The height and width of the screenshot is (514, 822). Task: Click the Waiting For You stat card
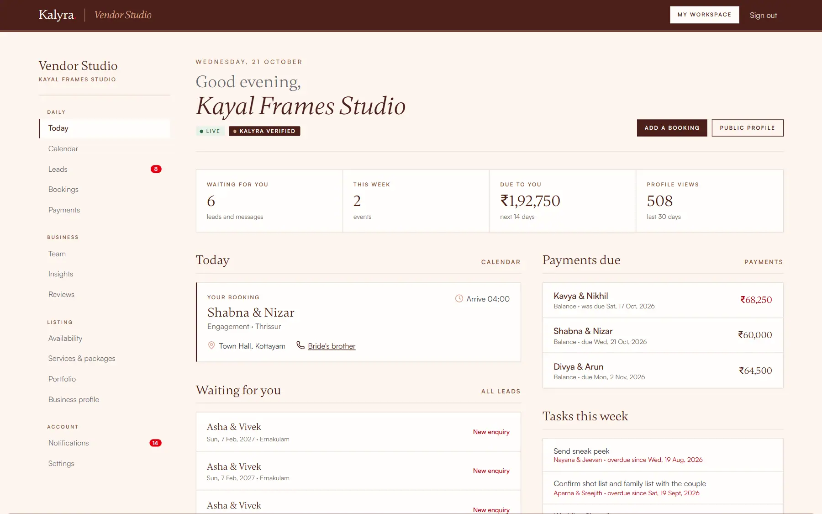tap(269, 201)
